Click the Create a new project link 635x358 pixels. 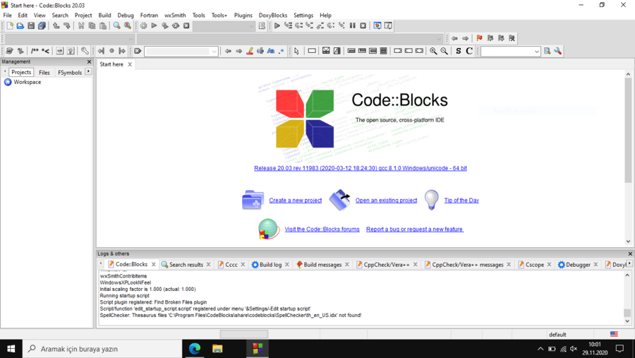[295, 201]
